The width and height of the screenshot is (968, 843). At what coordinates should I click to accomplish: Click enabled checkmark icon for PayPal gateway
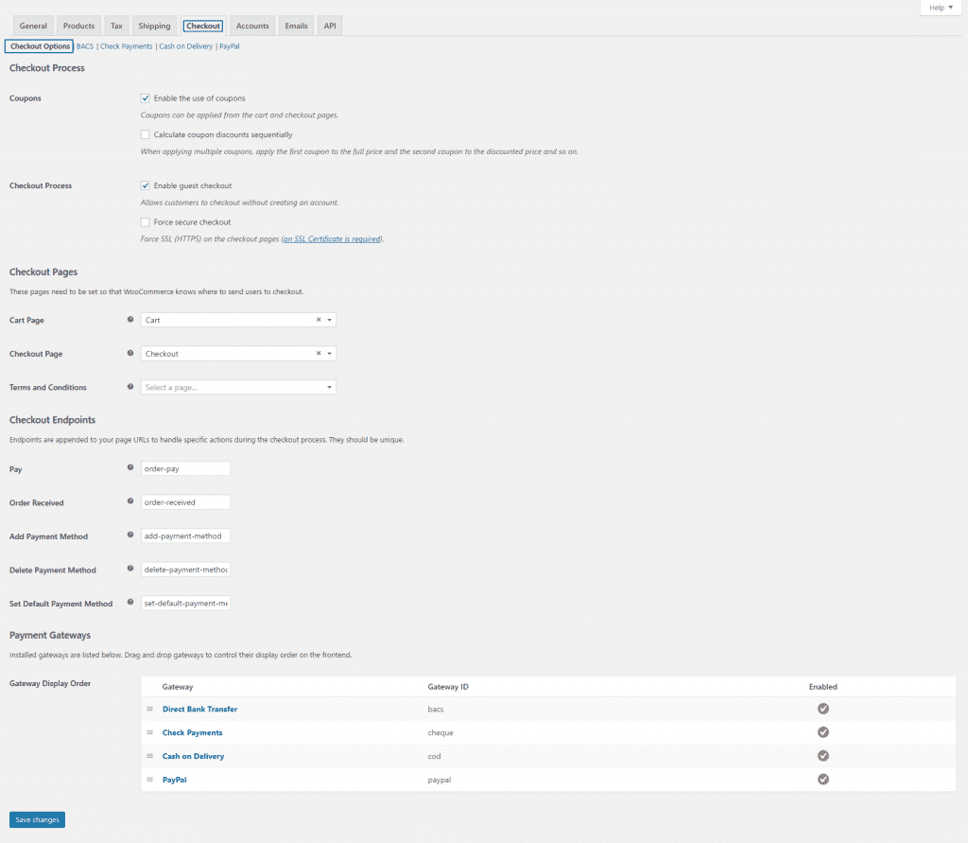822,780
